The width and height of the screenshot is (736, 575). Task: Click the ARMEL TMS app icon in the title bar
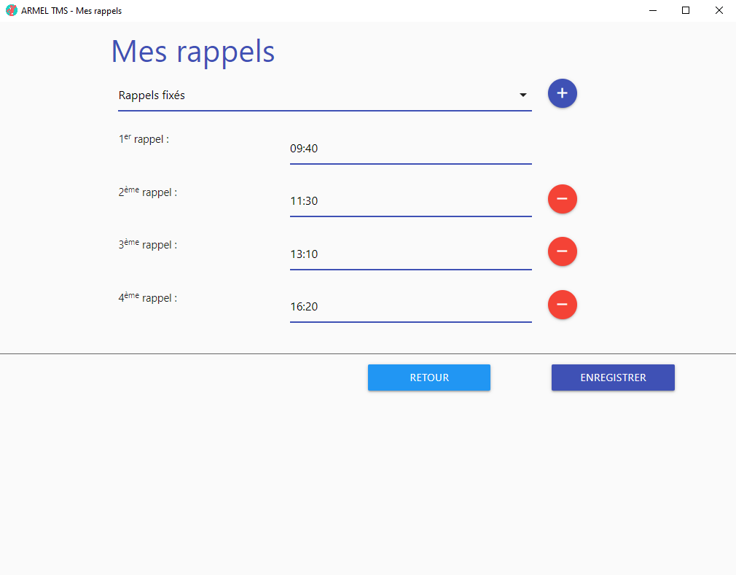click(x=11, y=11)
